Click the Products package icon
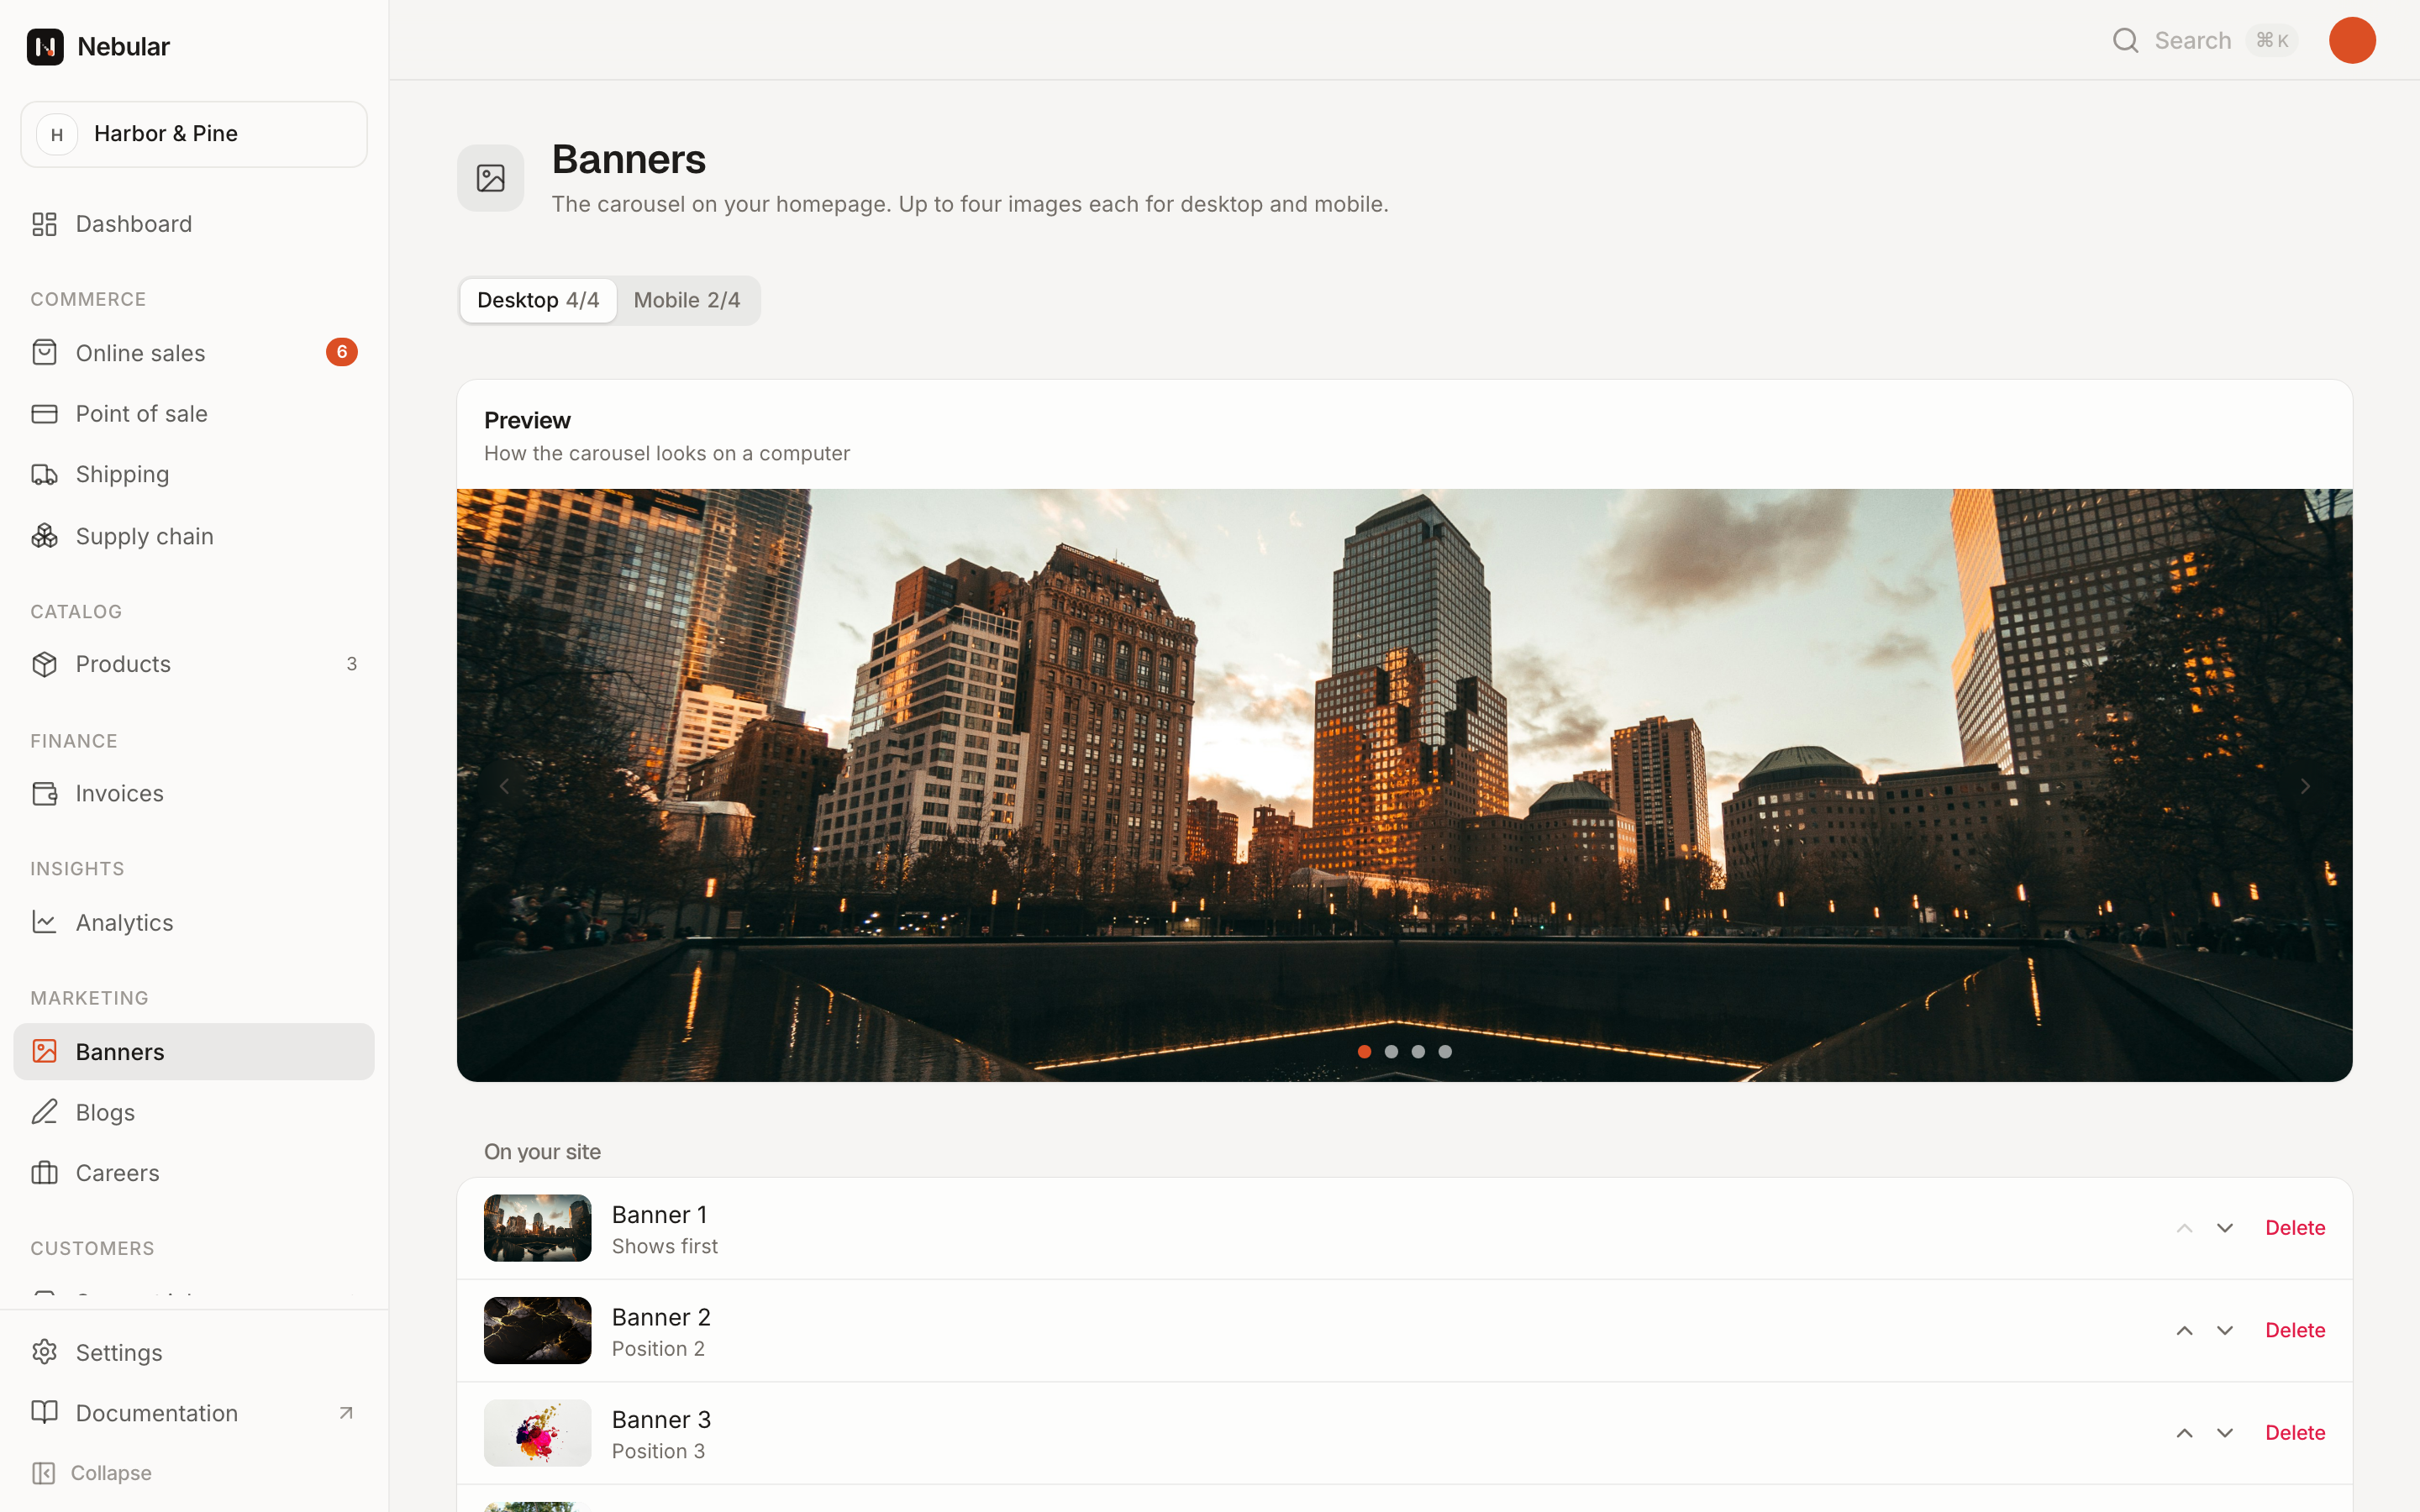Screen dimensions: 2420x1512 [x=44, y=664]
